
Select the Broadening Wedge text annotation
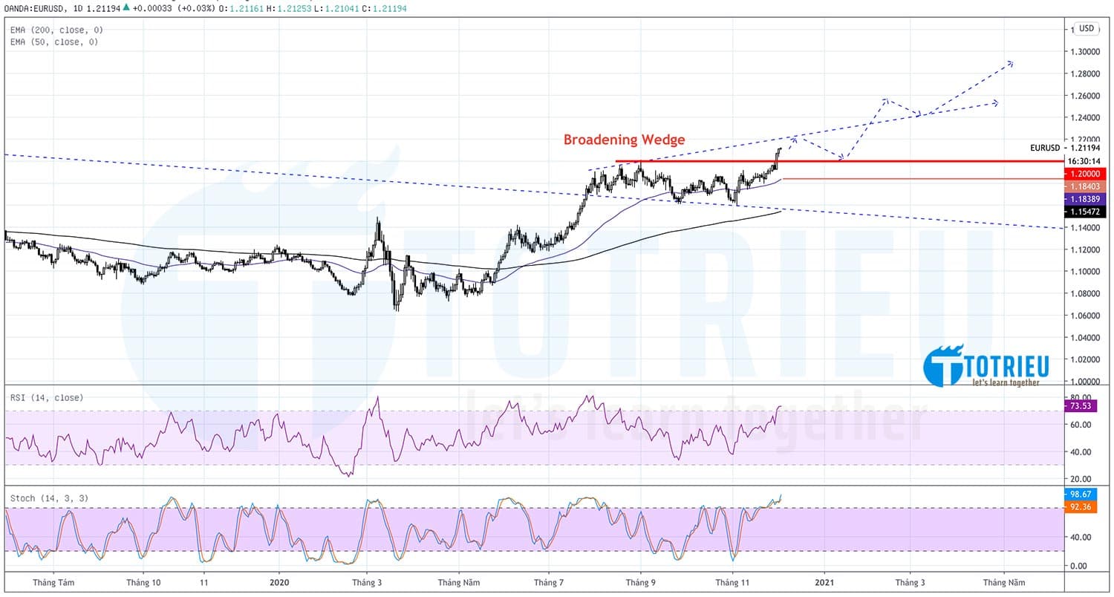(x=625, y=140)
